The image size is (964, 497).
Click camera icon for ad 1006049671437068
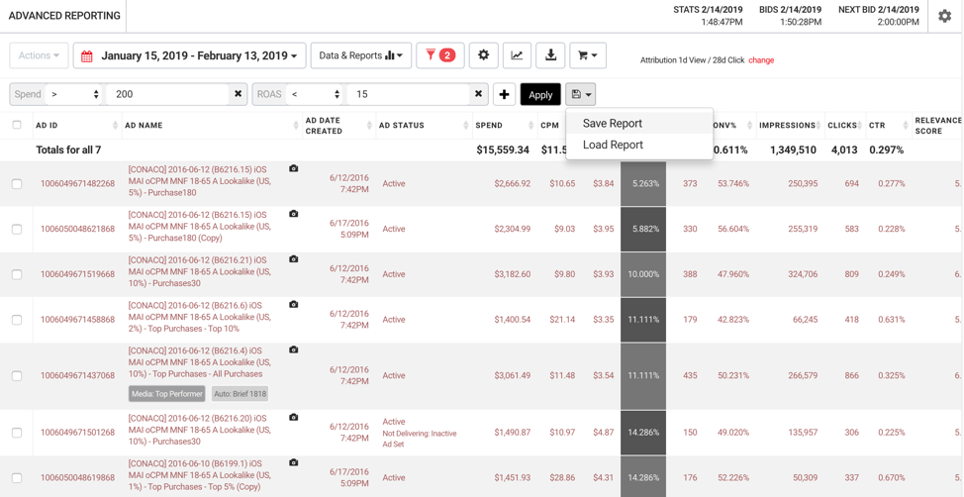[293, 350]
